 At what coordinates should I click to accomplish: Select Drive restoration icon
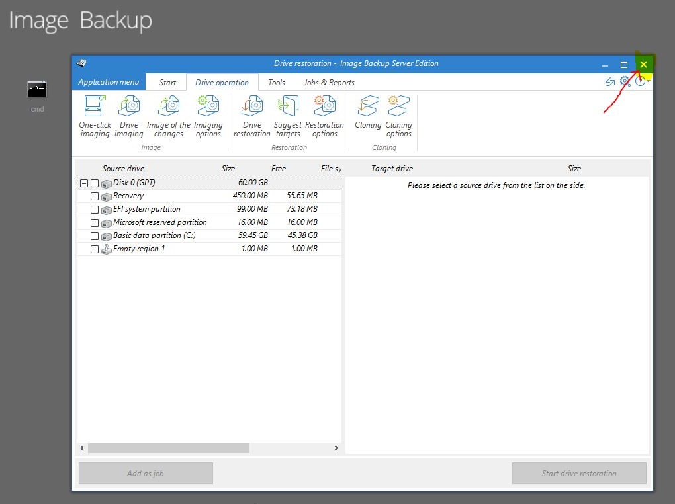coord(252,106)
